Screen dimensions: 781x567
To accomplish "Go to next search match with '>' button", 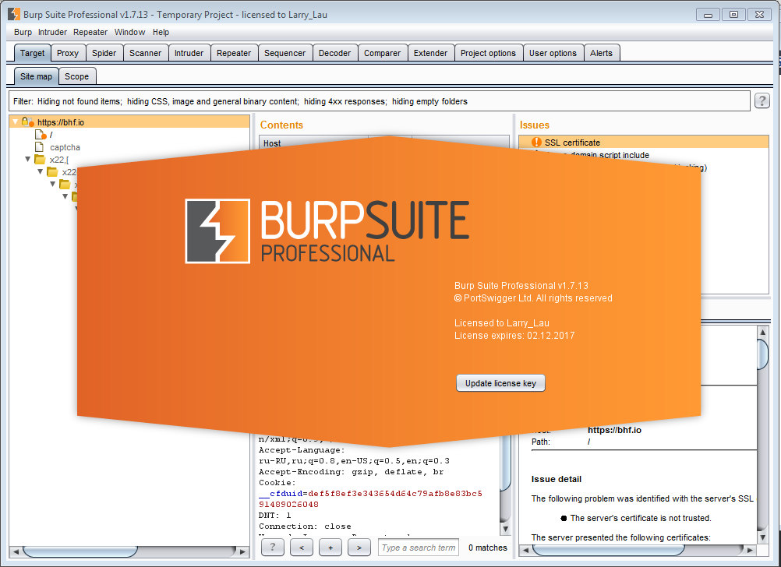I will click(359, 548).
